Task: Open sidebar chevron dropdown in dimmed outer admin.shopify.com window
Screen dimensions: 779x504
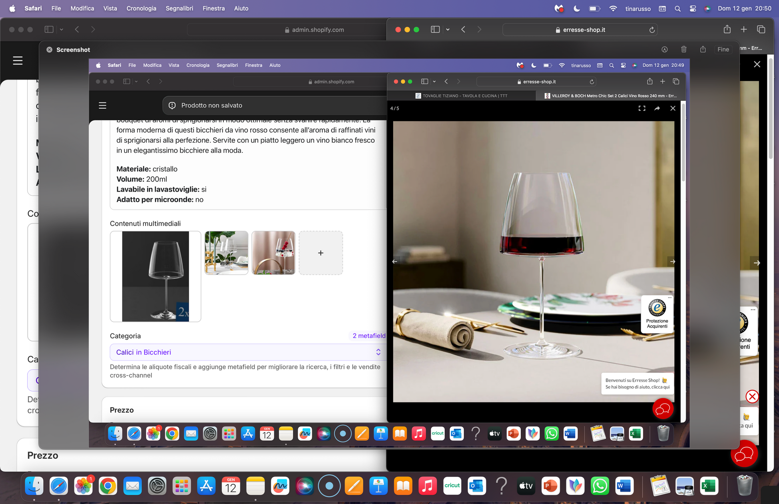Action: 61,30
